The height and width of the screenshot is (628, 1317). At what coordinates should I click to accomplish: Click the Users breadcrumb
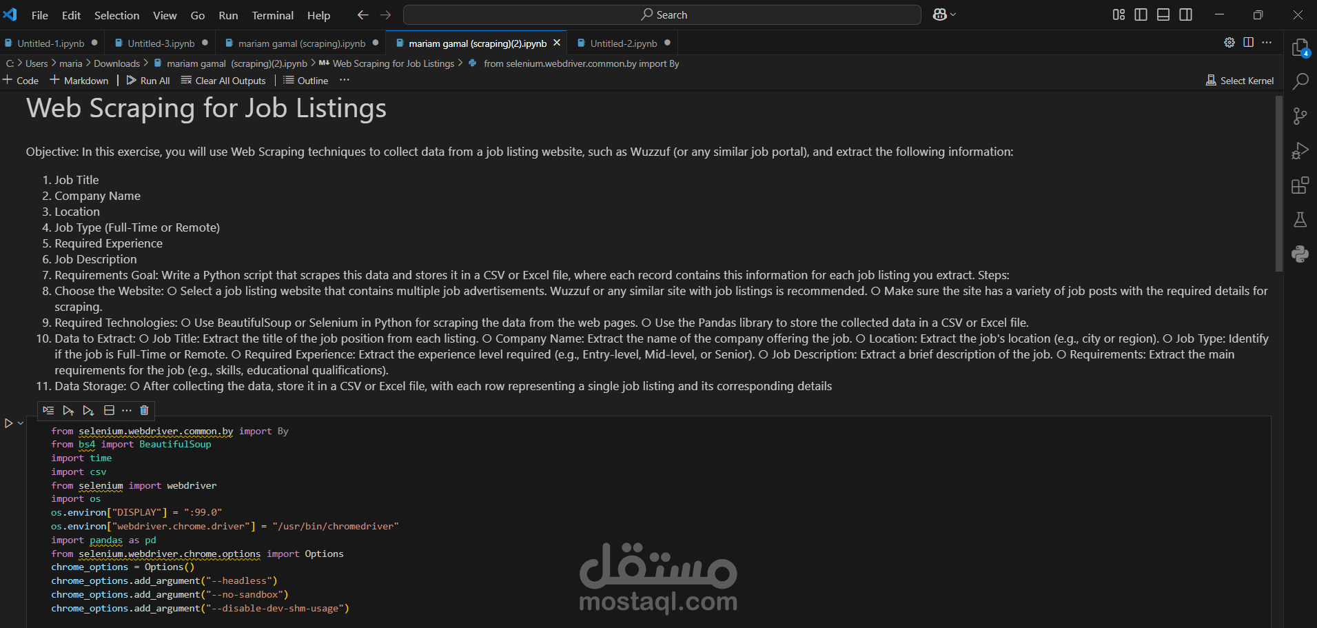(x=37, y=63)
